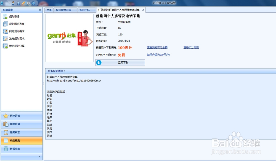Click the blue book icon in title bar

[x=18, y=3]
